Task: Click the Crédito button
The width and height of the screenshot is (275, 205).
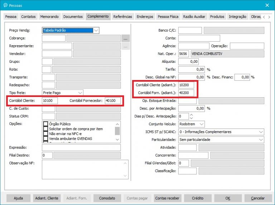Action: pos(198,198)
